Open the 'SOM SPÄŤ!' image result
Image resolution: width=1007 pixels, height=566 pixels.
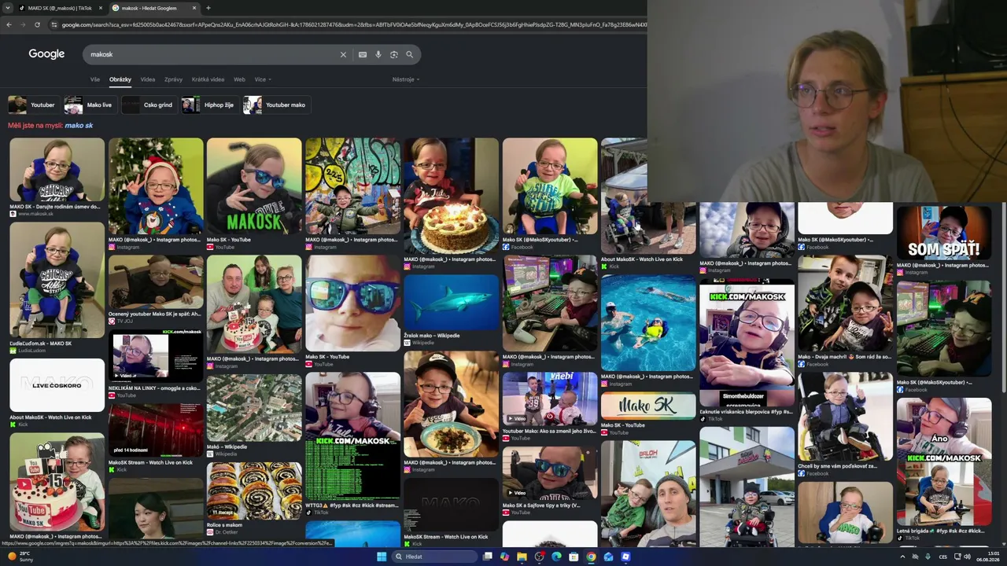tap(944, 233)
